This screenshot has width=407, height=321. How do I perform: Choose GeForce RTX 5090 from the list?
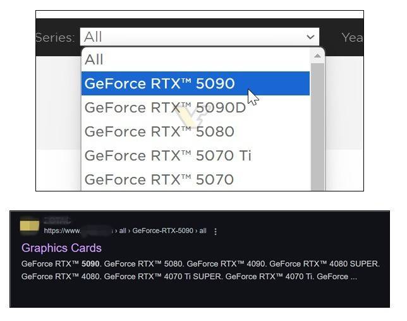pyautogui.click(x=195, y=83)
